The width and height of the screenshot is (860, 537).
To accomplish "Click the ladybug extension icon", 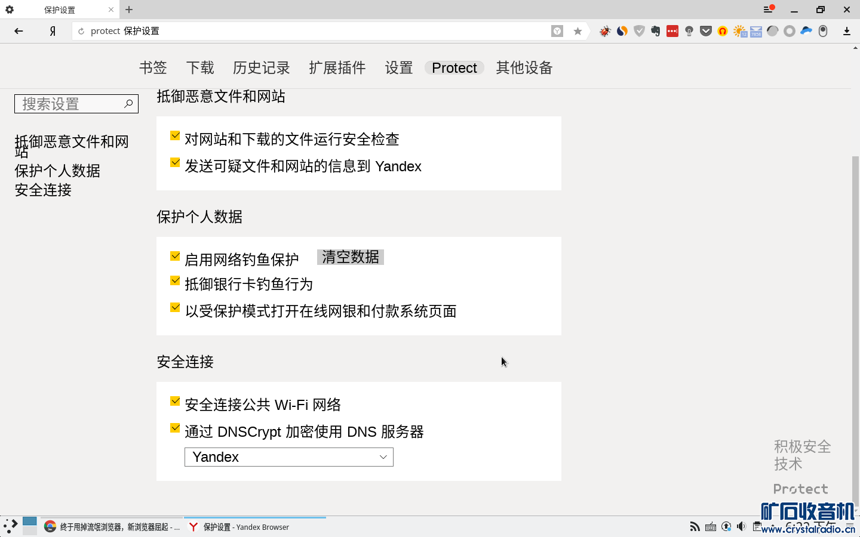I will pyautogui.click(x=605, y=31).
